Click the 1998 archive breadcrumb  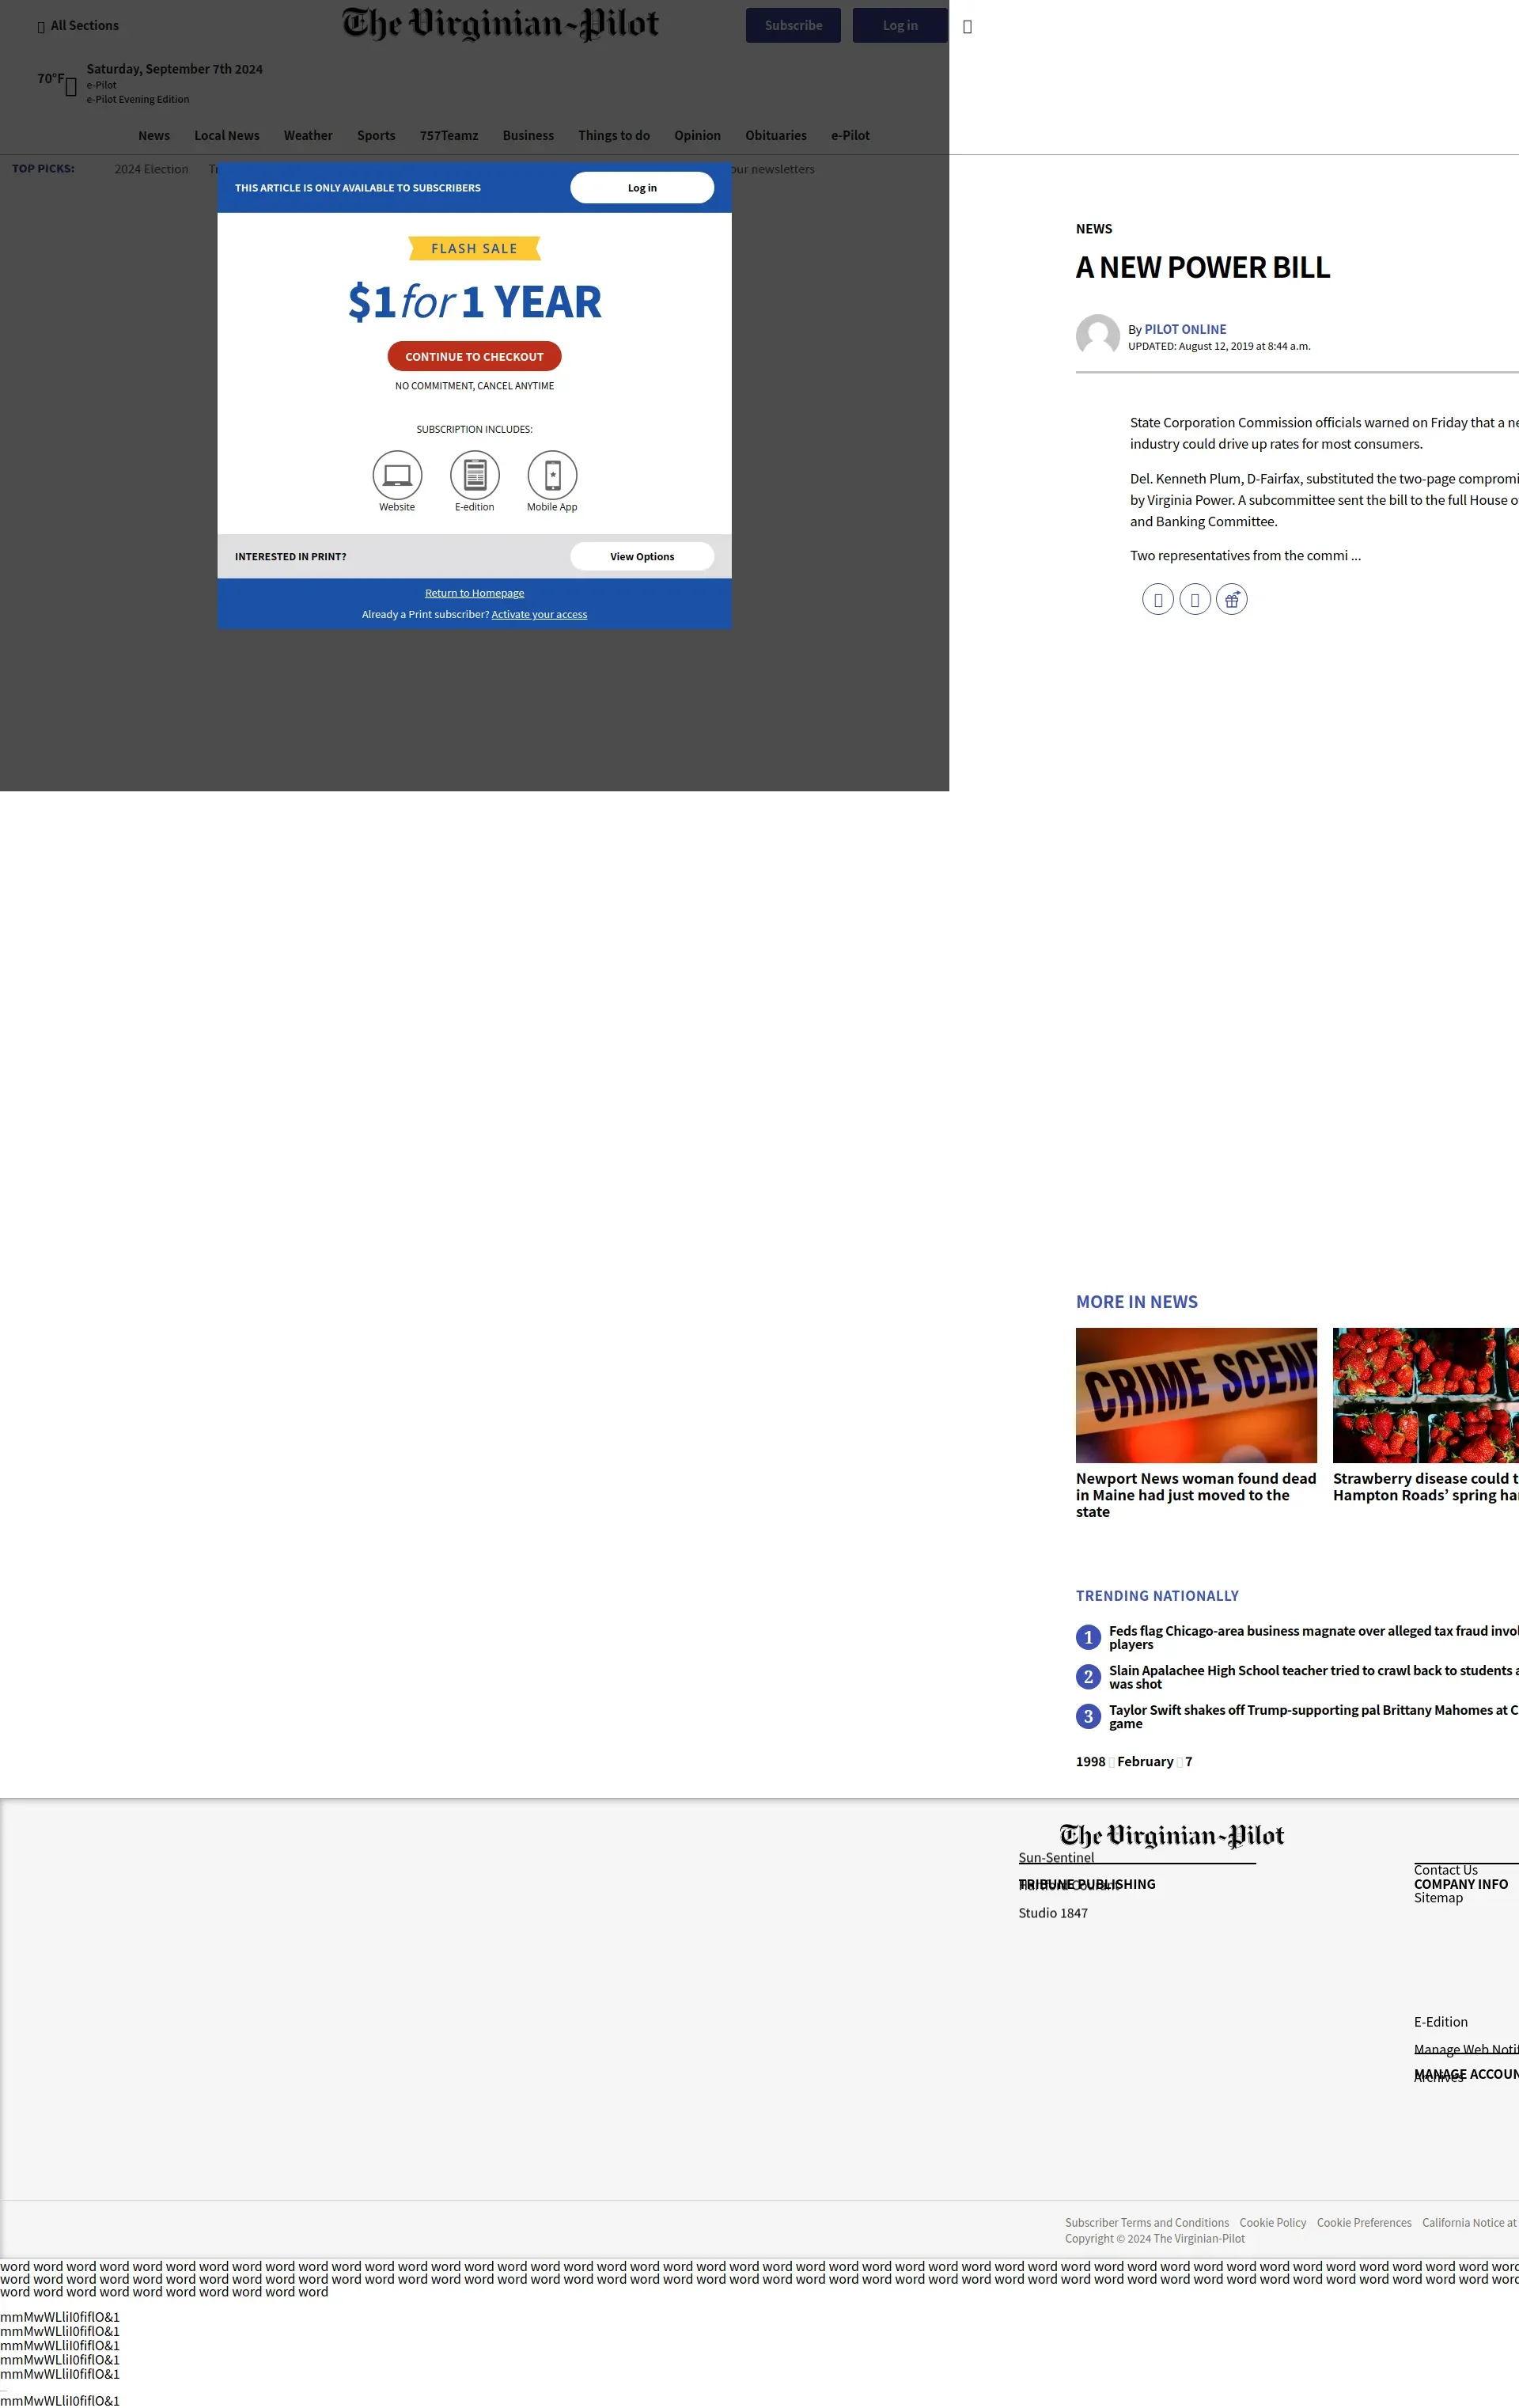pos(1090,1762)
